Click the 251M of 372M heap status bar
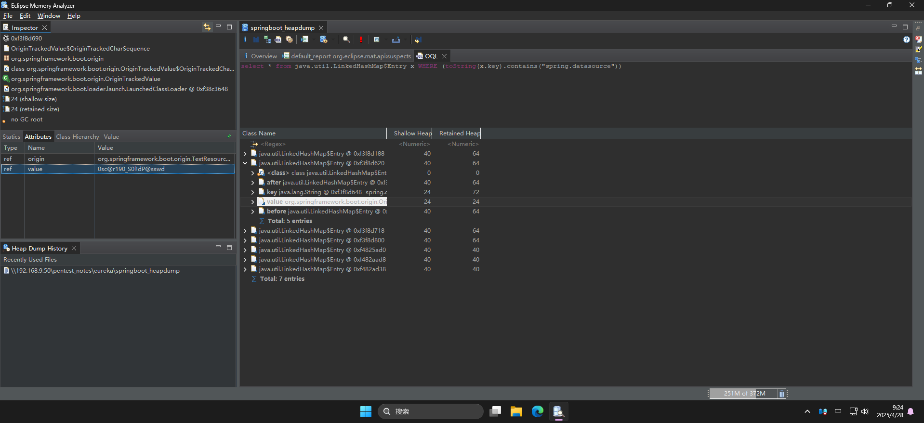Image resolution: width=924 pixels, height=423 pixels. coord(744,394)
